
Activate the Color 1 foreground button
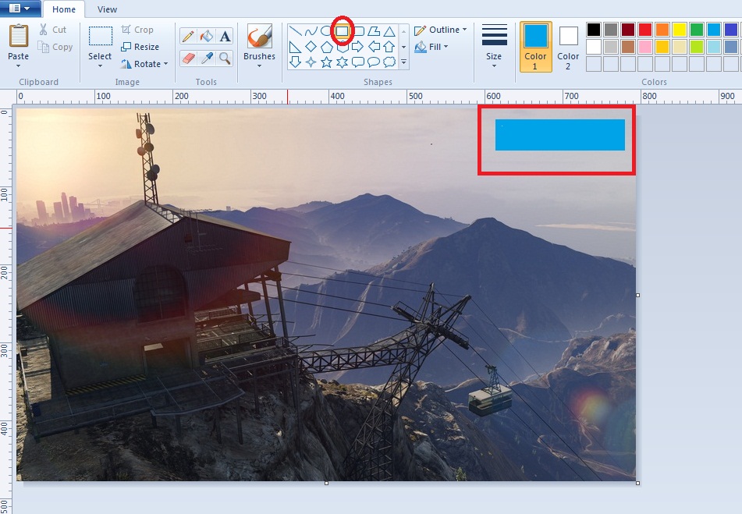[536, 46]
